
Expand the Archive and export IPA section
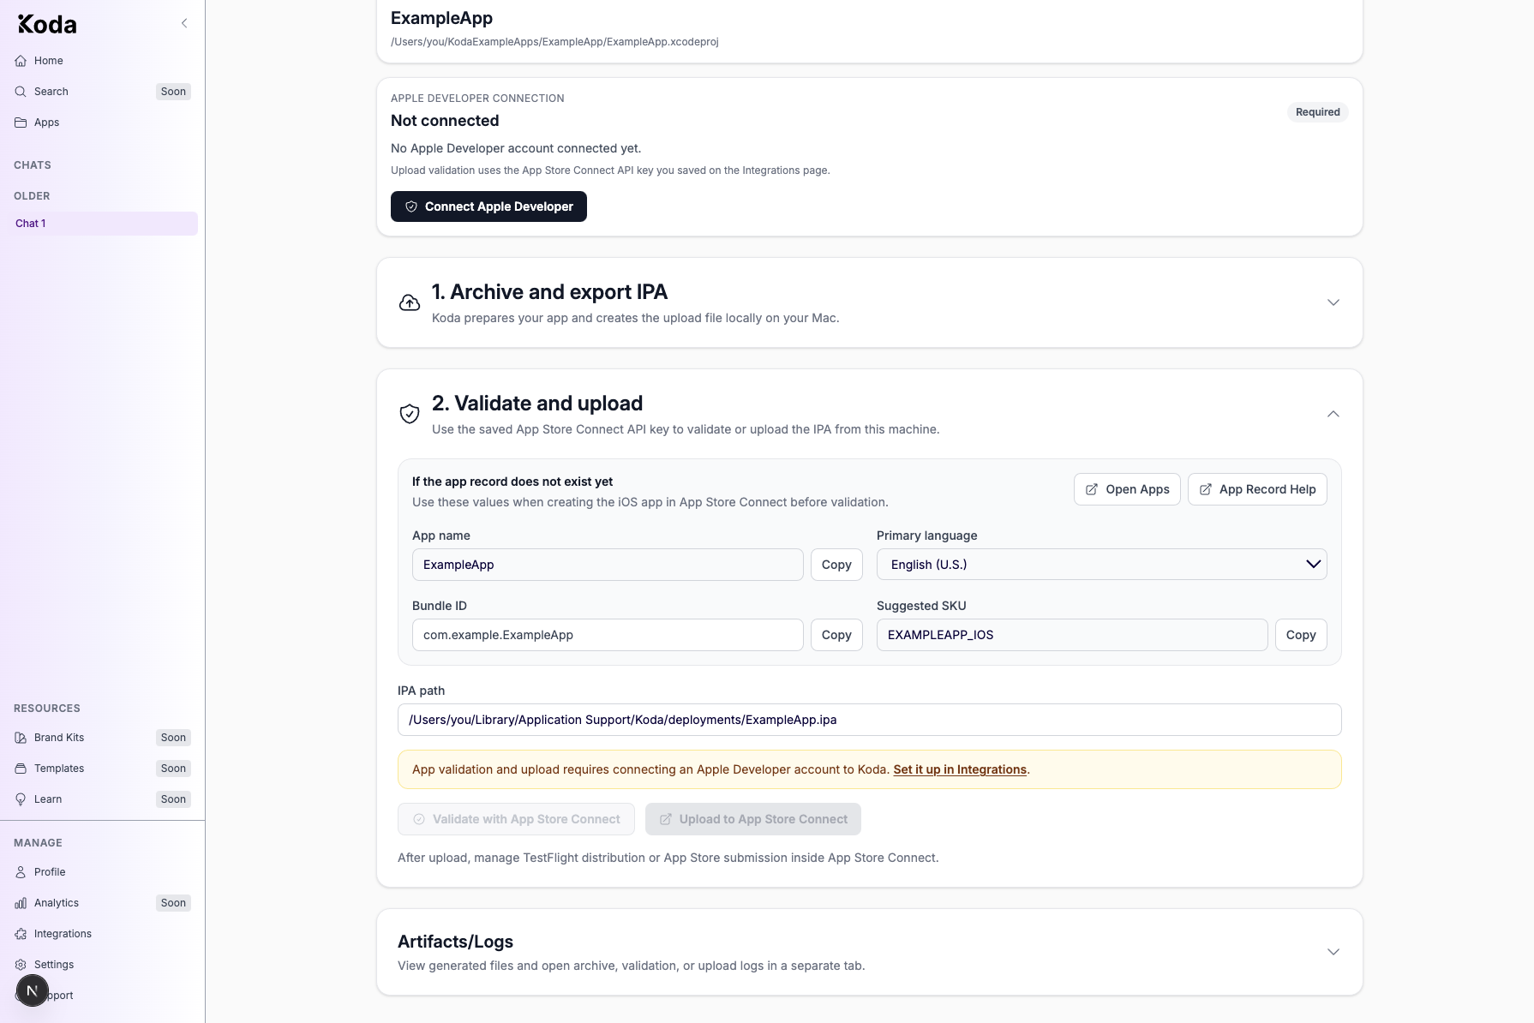click(1333, 302)
